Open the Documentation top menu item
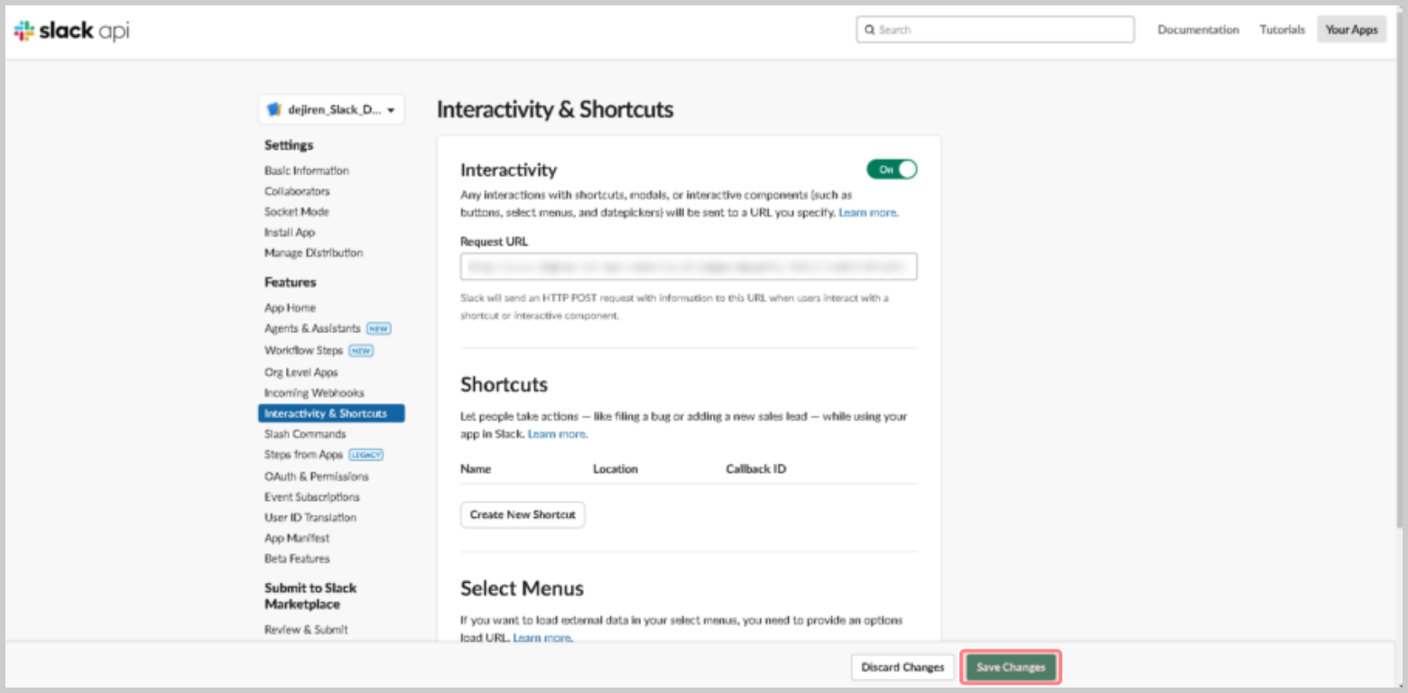 tap(1199, 30)
